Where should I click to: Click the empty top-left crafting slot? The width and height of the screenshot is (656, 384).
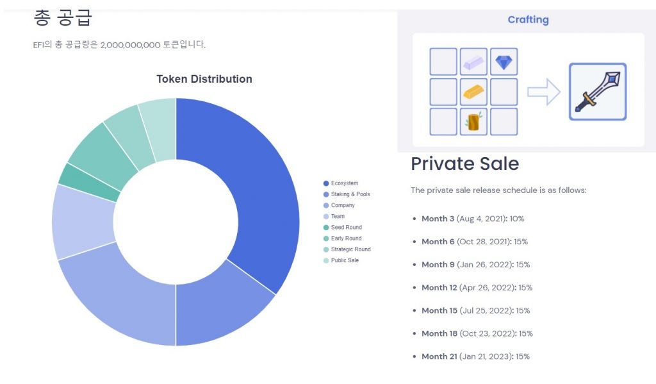(x=443, y=62)
